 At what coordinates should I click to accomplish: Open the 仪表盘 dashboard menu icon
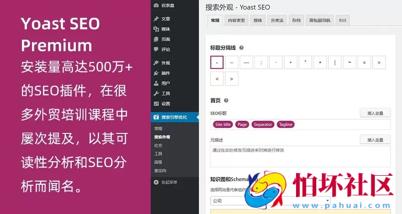(156, 5)
